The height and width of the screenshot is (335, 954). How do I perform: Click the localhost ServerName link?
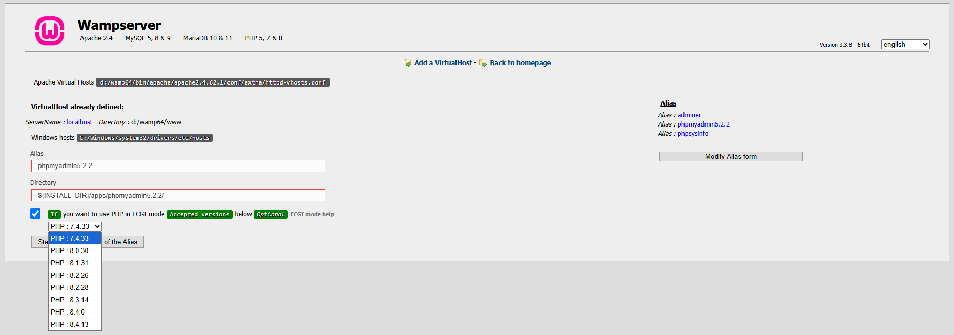pos(79,122)
